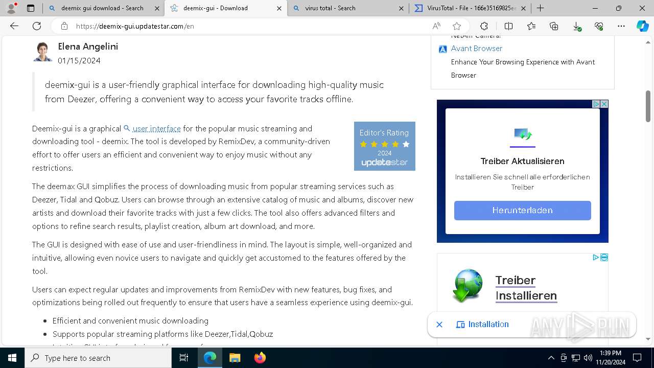
Task: Open the Installation popup link
Action: (483, 324)
